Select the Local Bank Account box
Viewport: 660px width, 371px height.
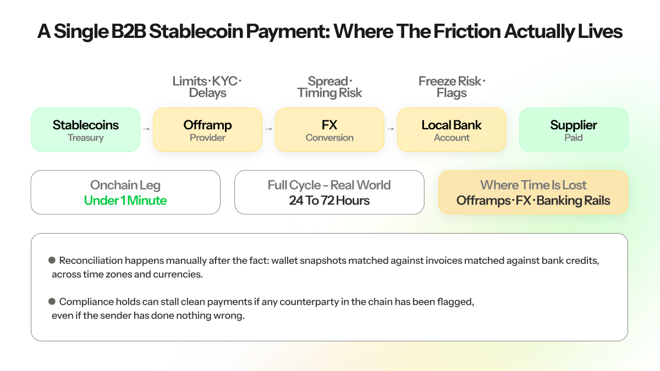tap(452, 130)
